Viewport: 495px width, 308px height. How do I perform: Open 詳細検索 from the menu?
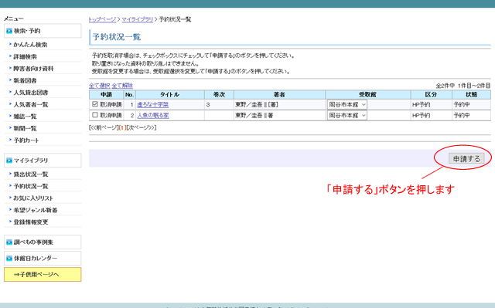[x=25, y=56]
